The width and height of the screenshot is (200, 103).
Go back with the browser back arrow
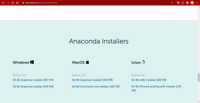[x=3, y=3]
